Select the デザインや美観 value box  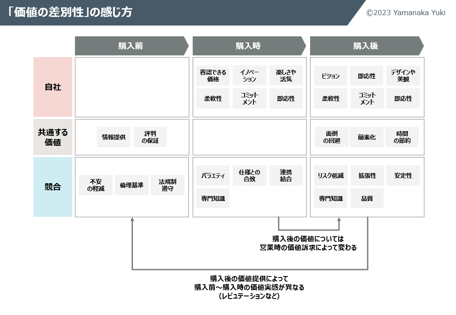(x=403, y=76)
